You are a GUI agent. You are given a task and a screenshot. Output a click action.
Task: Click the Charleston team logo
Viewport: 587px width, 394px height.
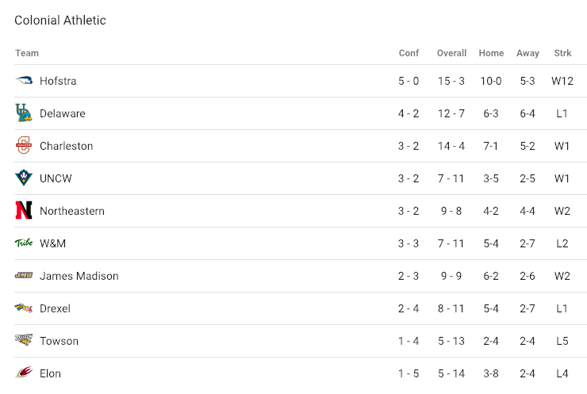coord(24,146)
